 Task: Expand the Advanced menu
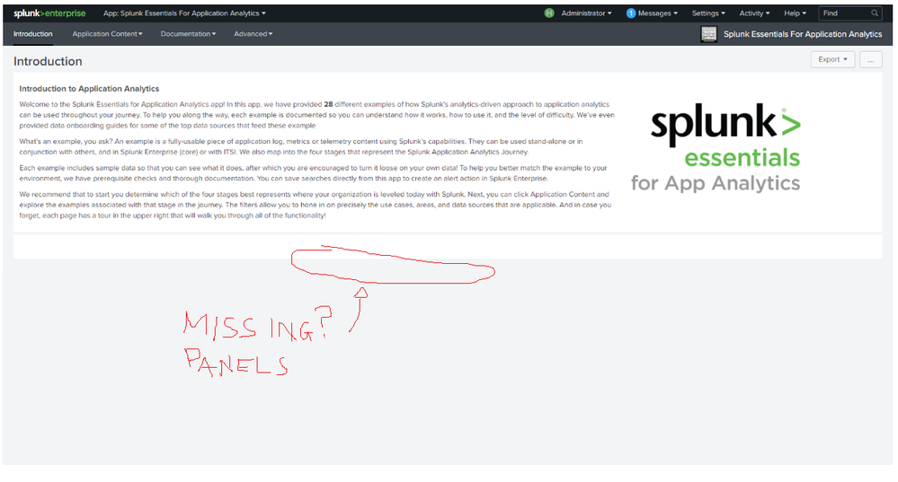click(253, 34)
